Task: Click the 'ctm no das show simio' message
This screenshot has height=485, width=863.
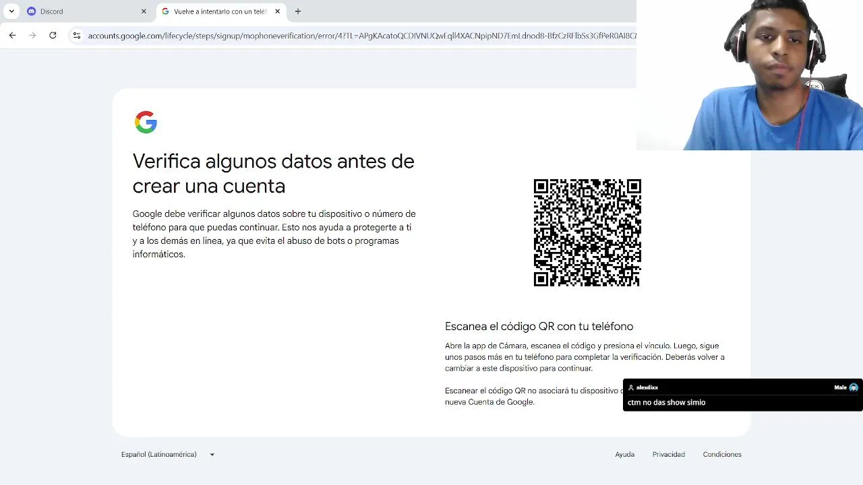Action: (666, 402)
